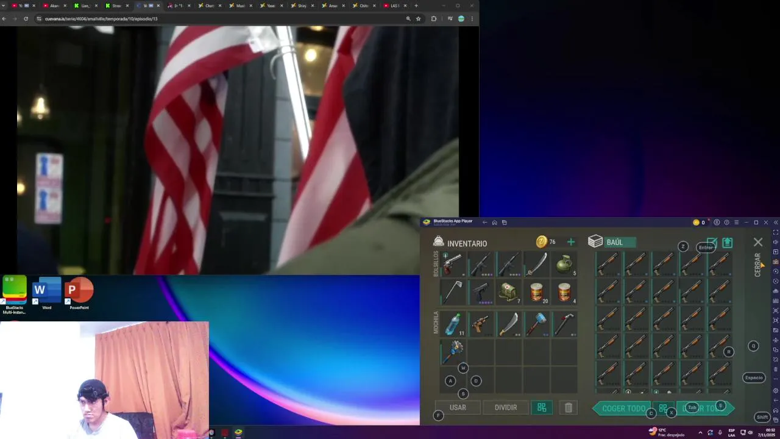Open the taskbar weather widget

(668, 432)
